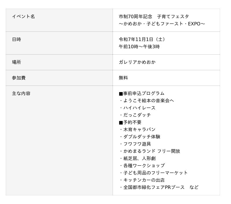The image size is (231, 204).
Task: Click the 無料 fee value
Action: 123,78
